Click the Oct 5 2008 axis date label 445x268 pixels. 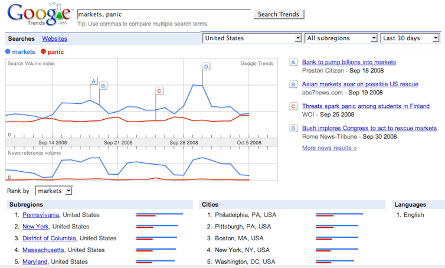click(249, 142)
